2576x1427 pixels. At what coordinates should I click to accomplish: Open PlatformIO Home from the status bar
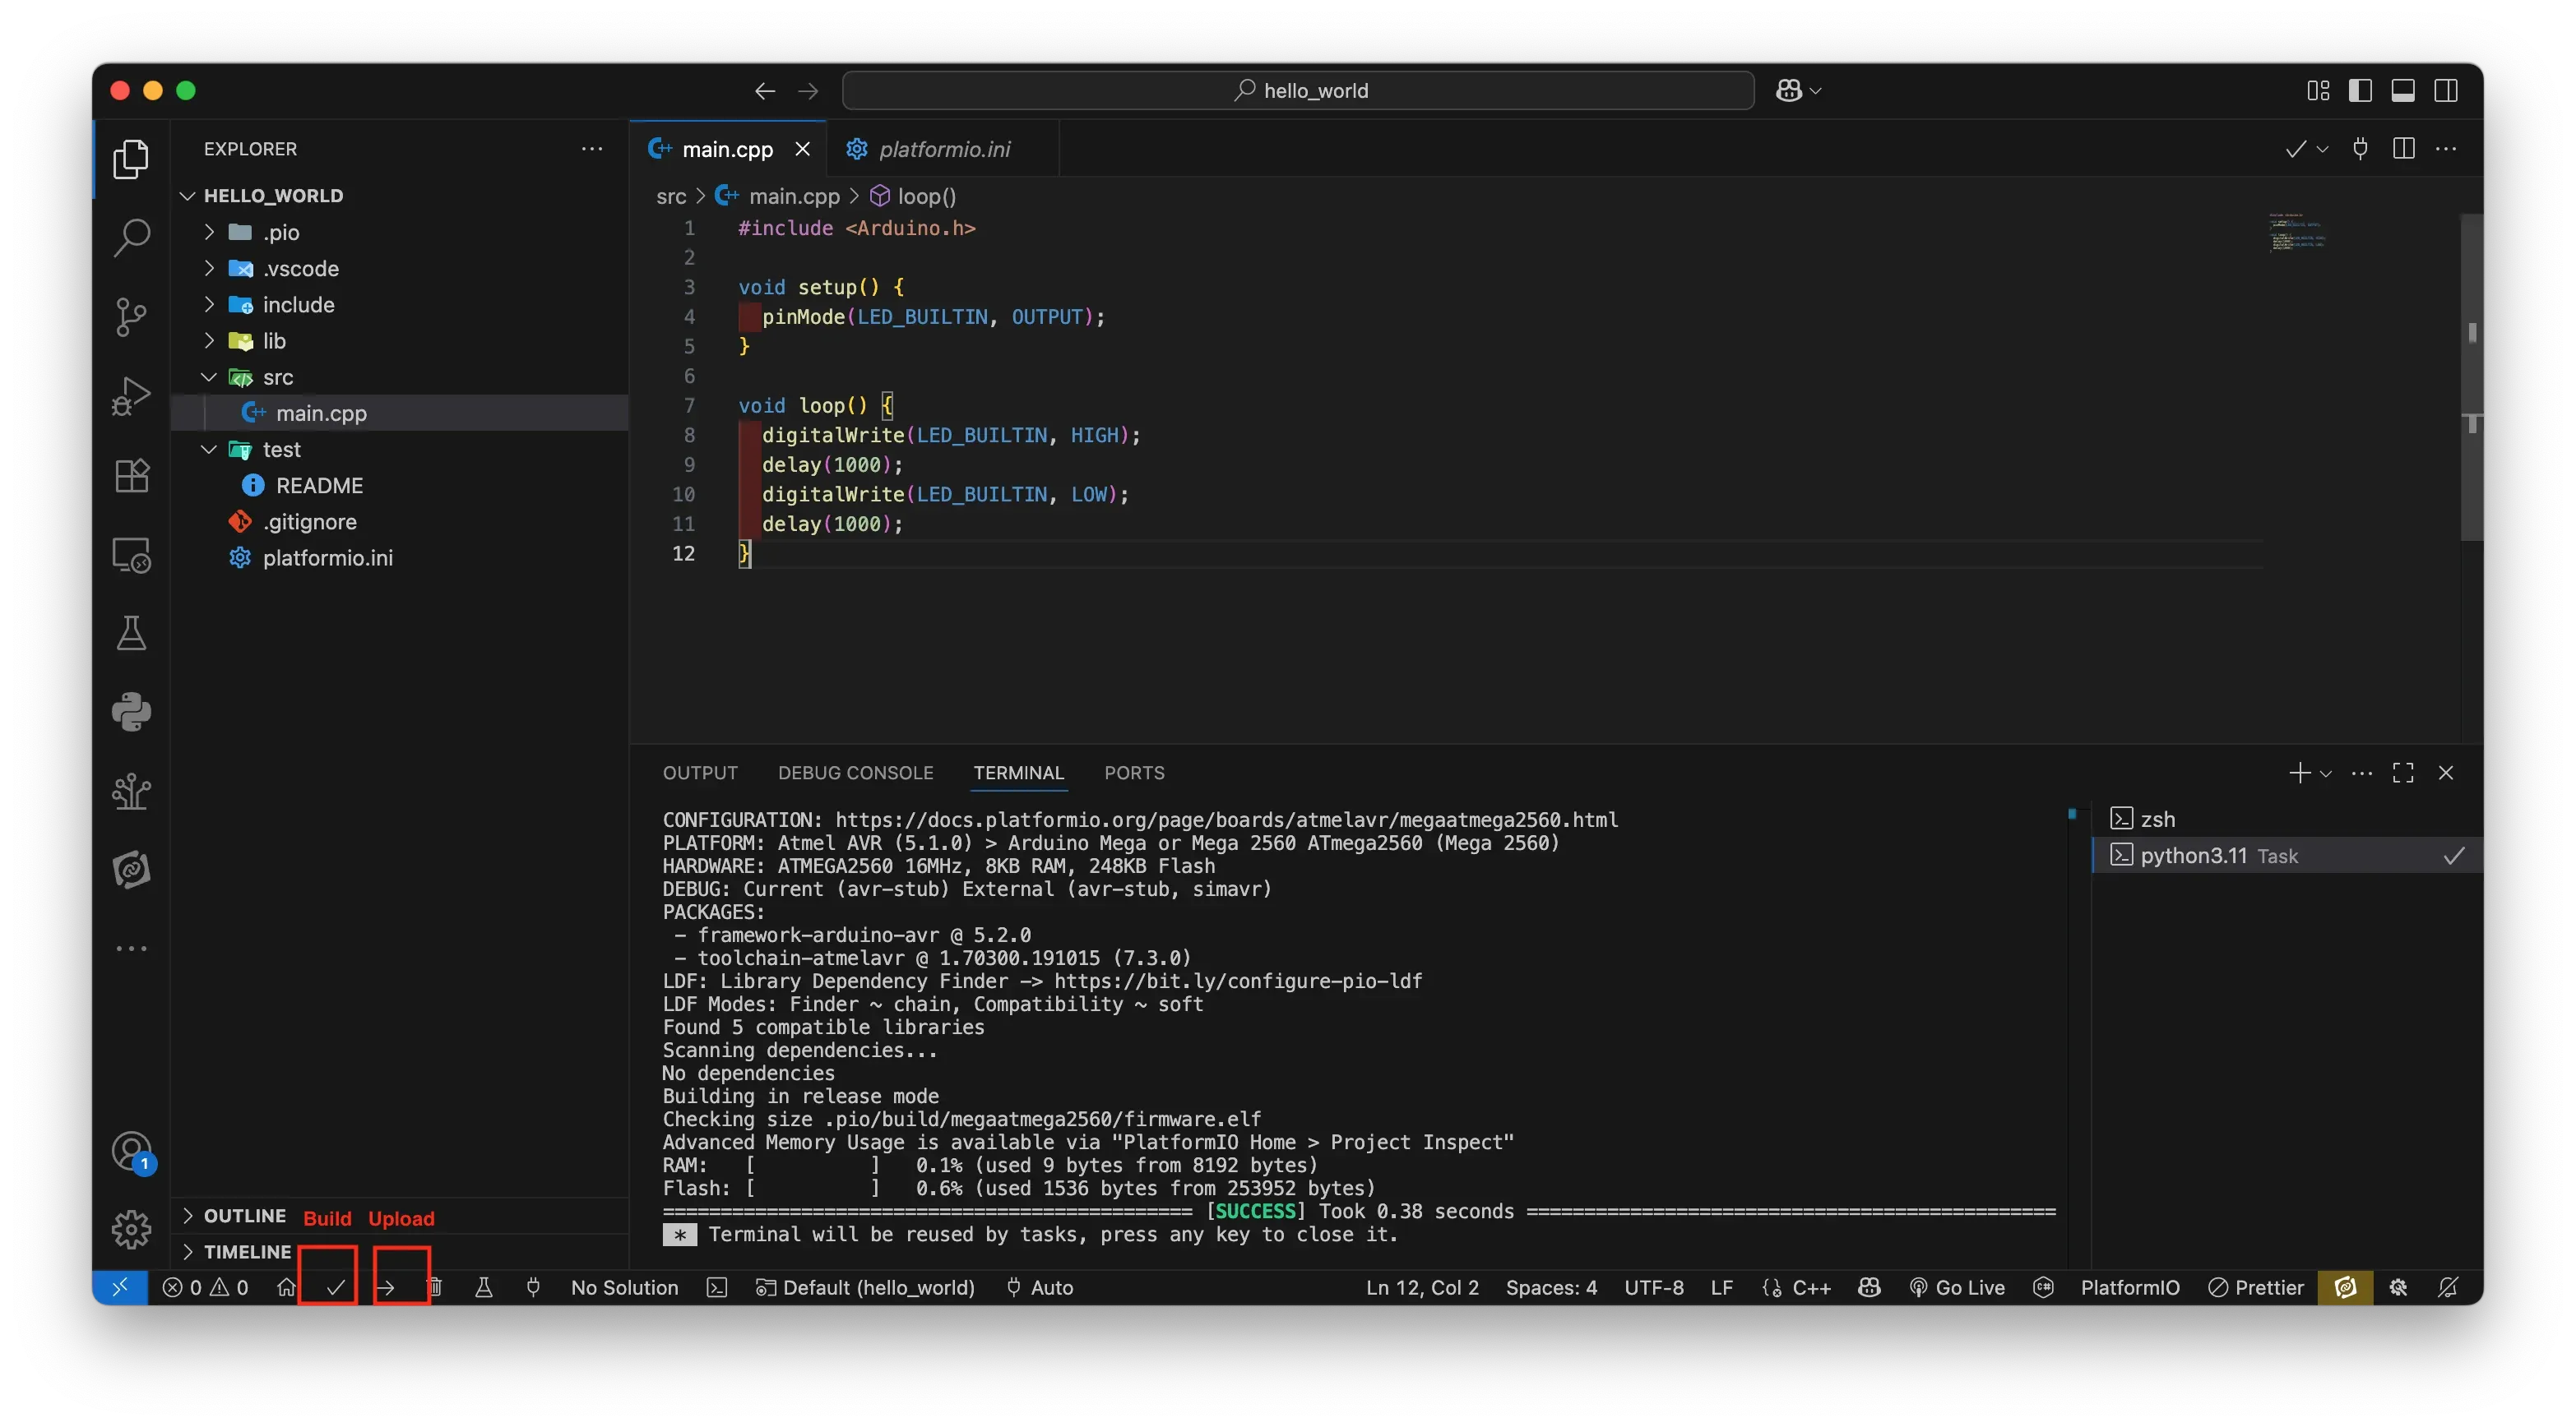pyautogui.click(x=285, y=1287)
